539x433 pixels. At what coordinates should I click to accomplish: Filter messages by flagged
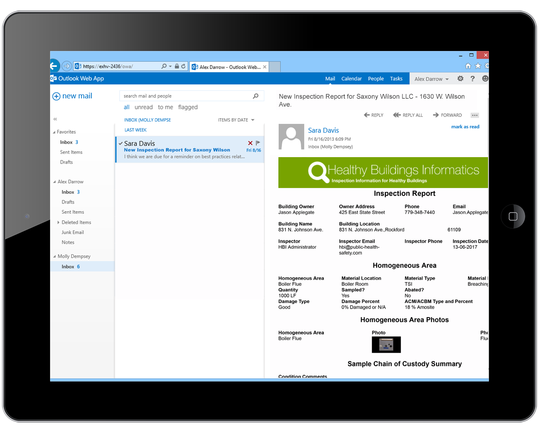coord(188,107)
